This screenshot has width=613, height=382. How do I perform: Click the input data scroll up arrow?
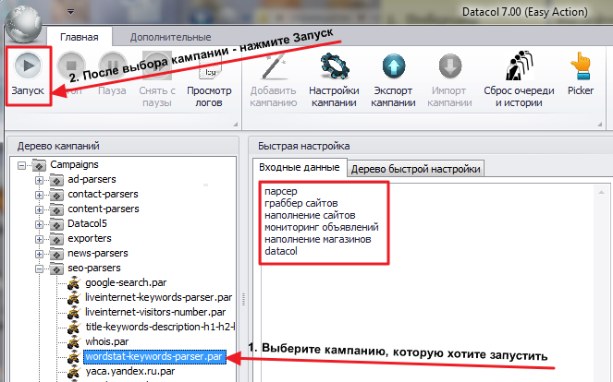tap(601, 191)
